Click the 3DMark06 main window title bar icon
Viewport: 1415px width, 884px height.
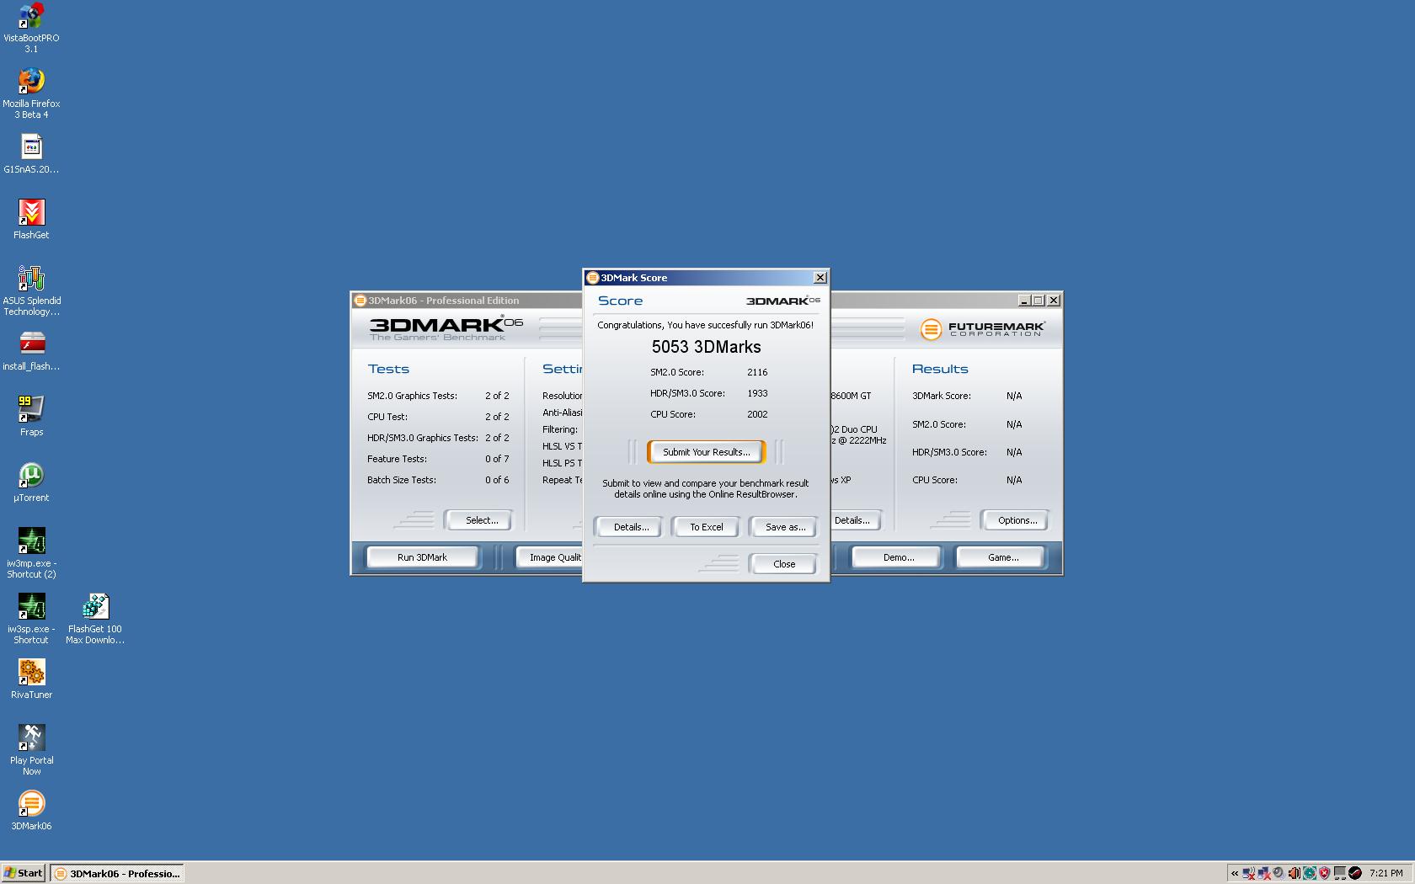pyautogui.click(x=360, y=301)
